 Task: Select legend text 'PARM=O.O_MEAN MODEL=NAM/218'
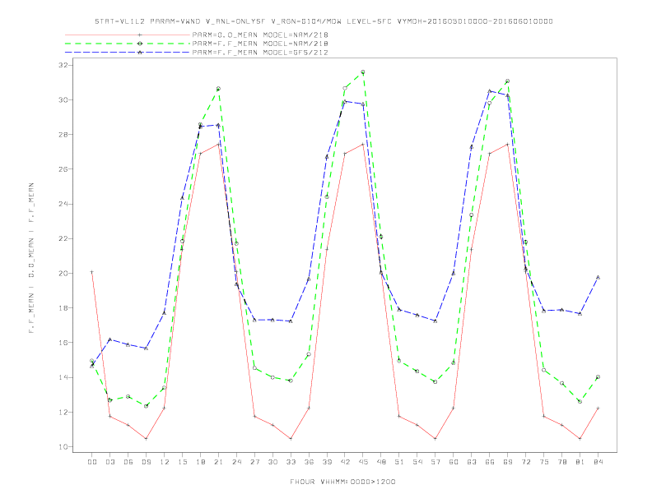(260, 35)
